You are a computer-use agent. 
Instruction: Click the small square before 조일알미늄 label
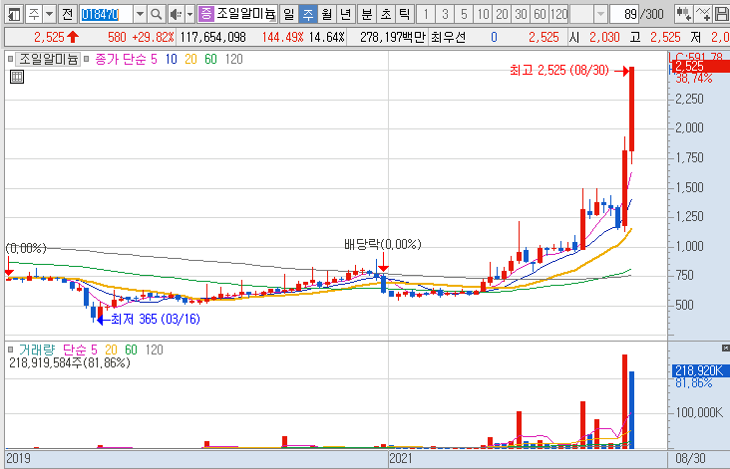10,59
